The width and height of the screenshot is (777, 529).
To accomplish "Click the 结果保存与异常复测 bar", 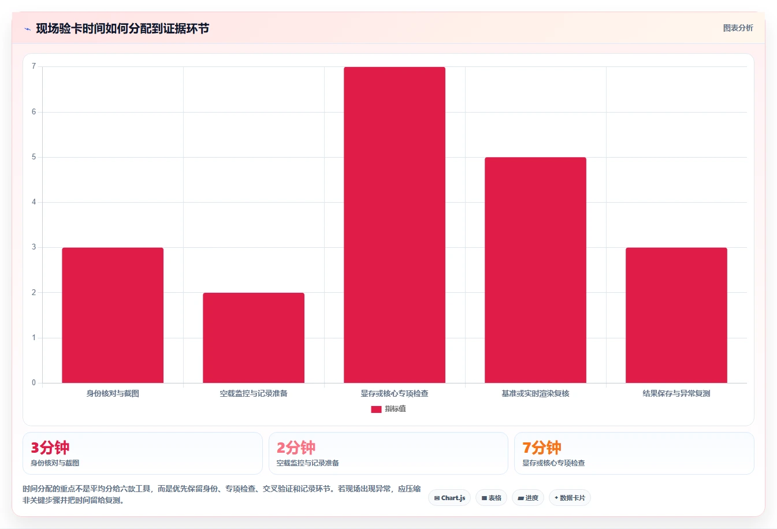I will (x=676, y=315).
